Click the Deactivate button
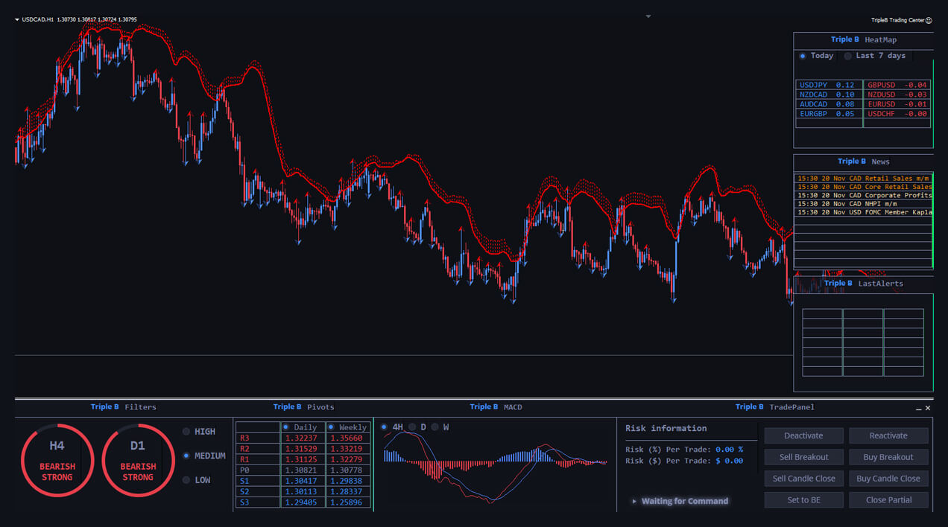This screenshot has width=948, height=527. pos(803,435)
